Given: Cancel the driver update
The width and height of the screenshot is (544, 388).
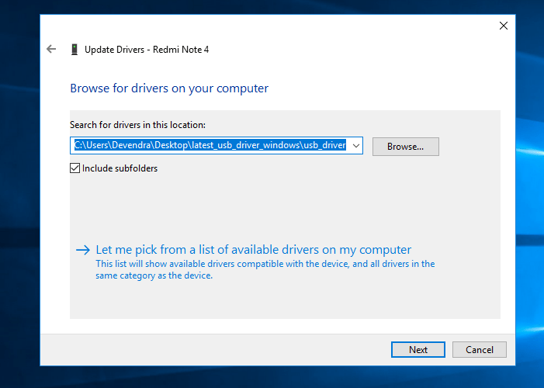Looking at the screenshot, I should coord(480,349).
